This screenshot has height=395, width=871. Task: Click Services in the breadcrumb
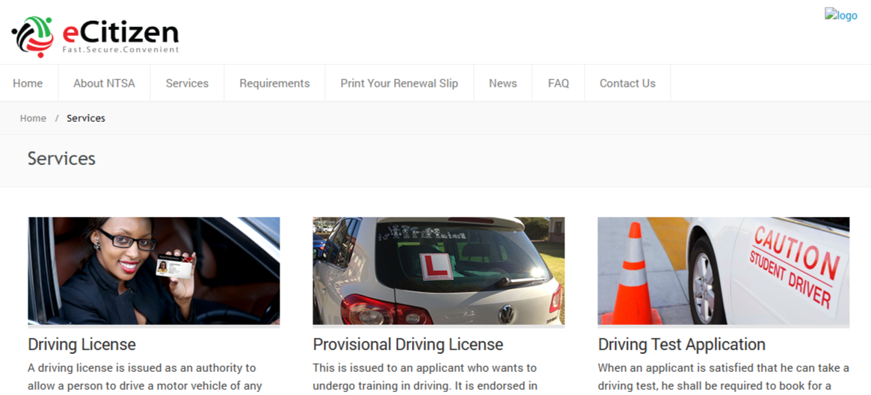(x=86, y=118)
